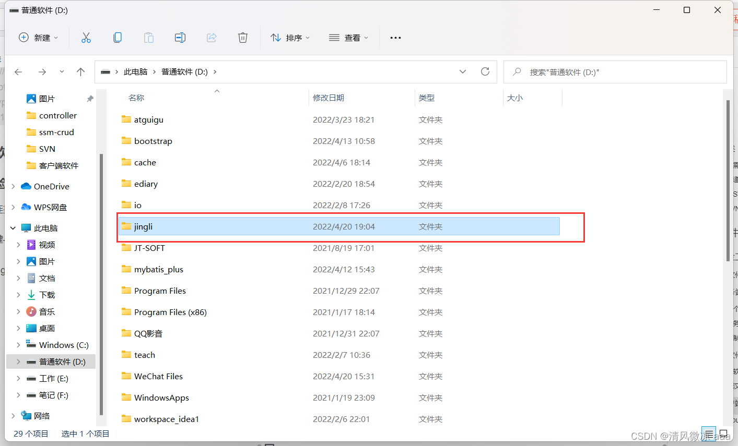Screen dimensions: 738x446
Task: Click 普通软件 (D:) in the address breadcrumb
Action: (184, 72)
